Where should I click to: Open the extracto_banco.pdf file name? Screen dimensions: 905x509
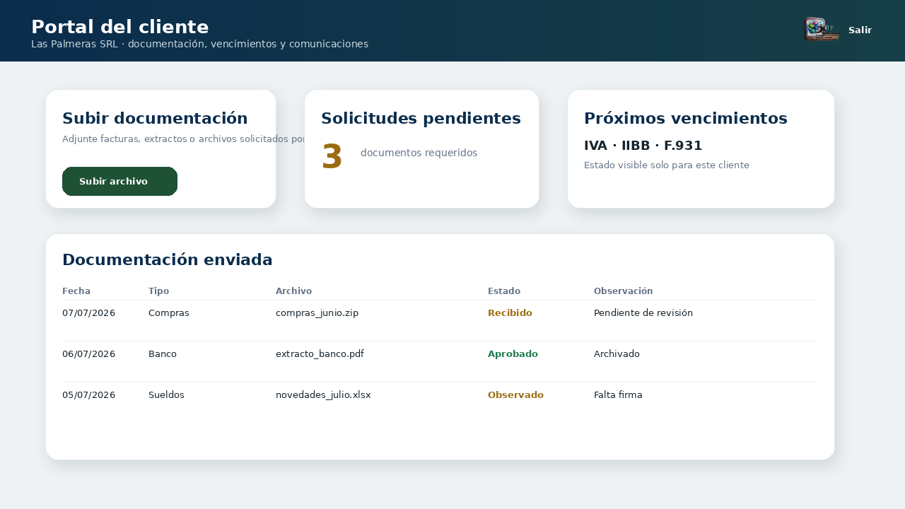tap(320, 354)
